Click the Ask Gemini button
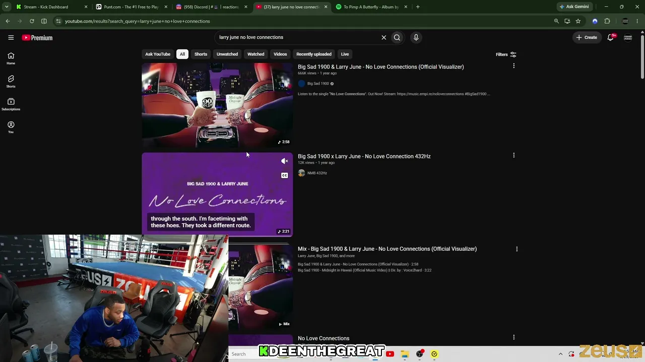 click(574, 7)
